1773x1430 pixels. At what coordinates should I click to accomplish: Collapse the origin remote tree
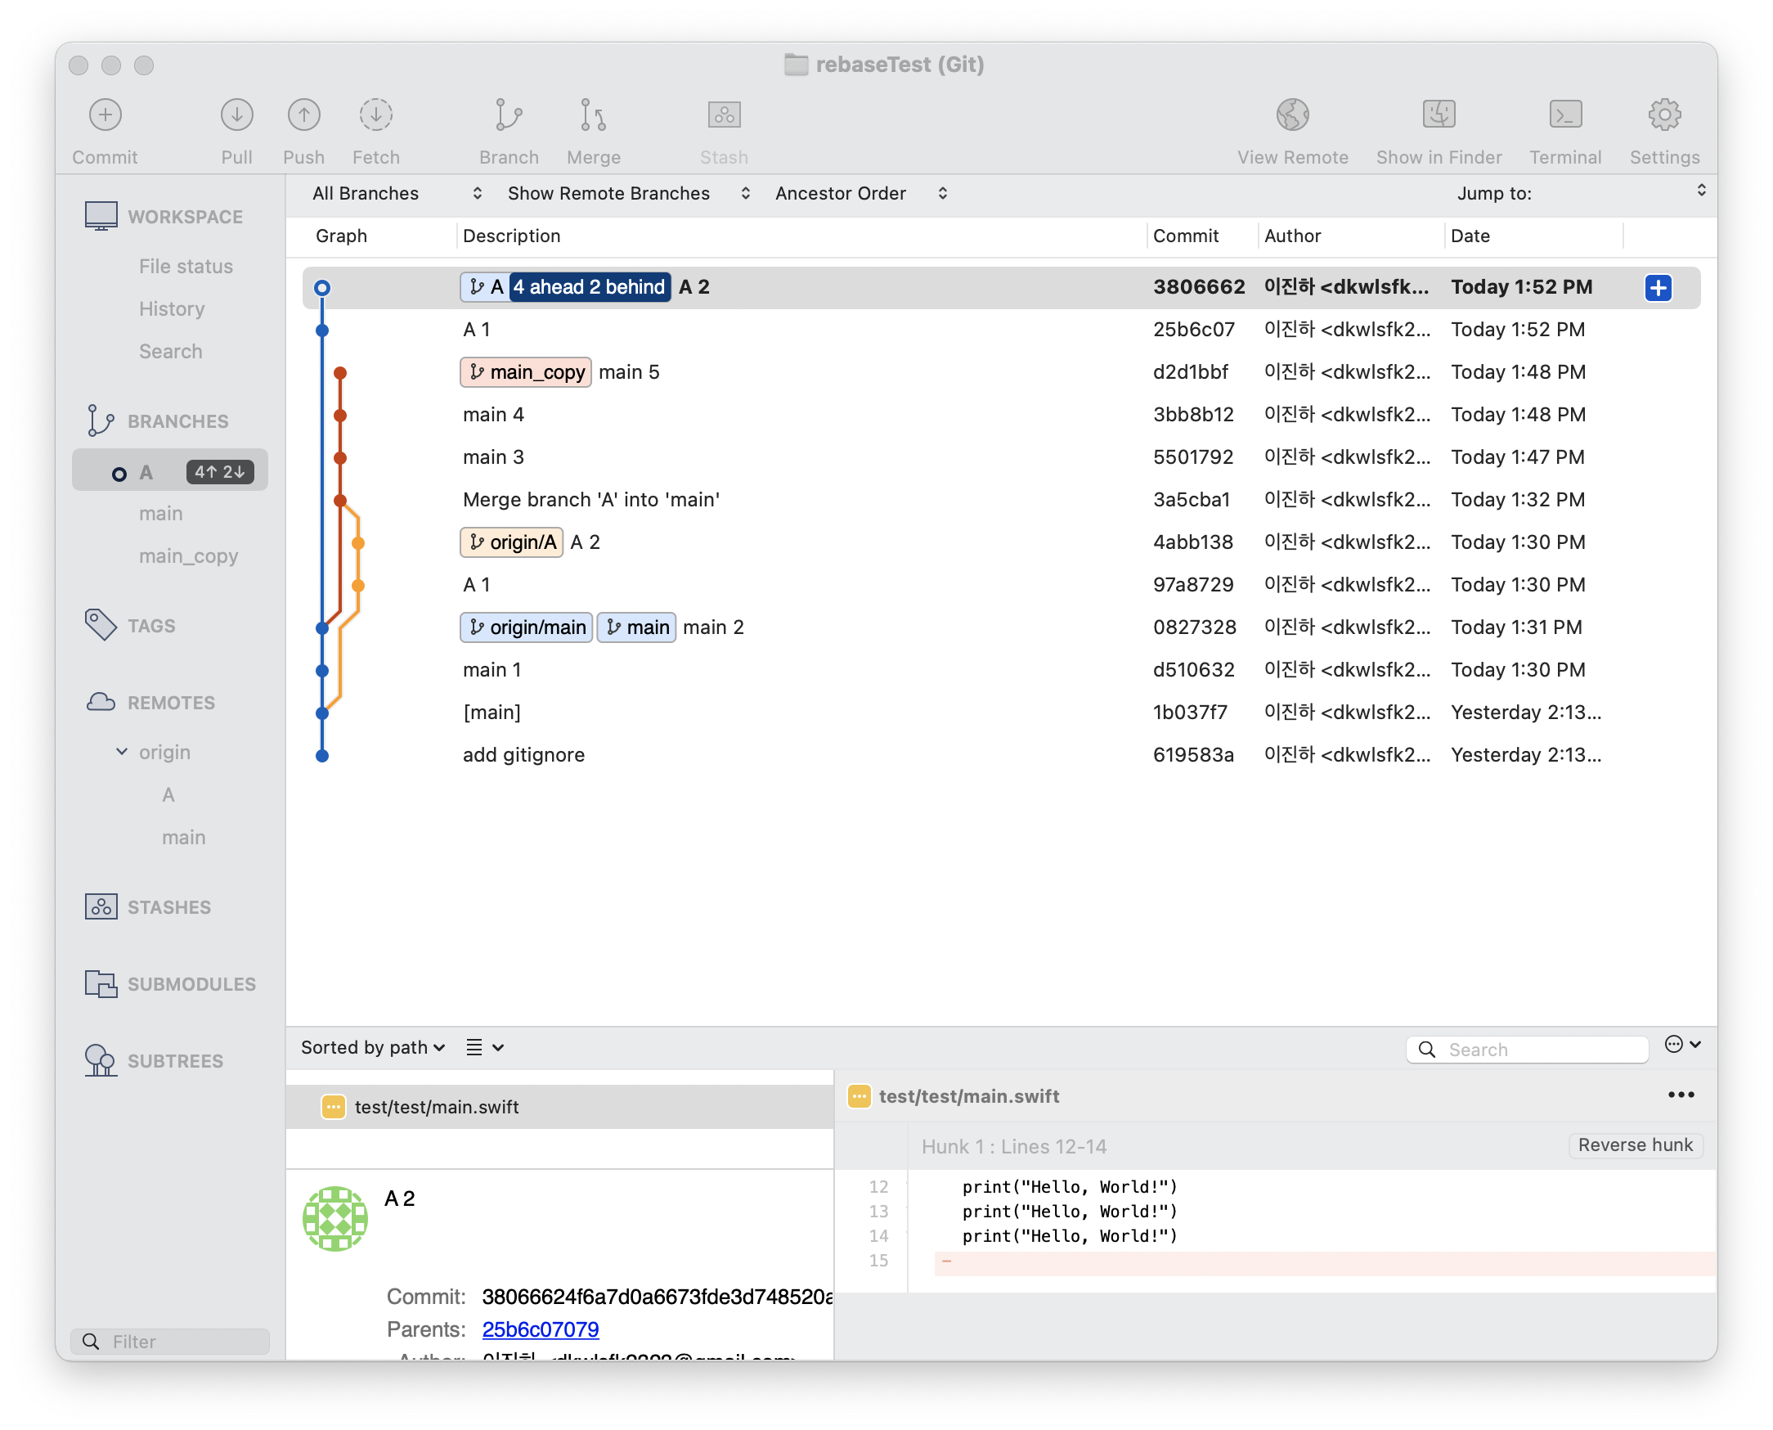click(x=122, y=752)
